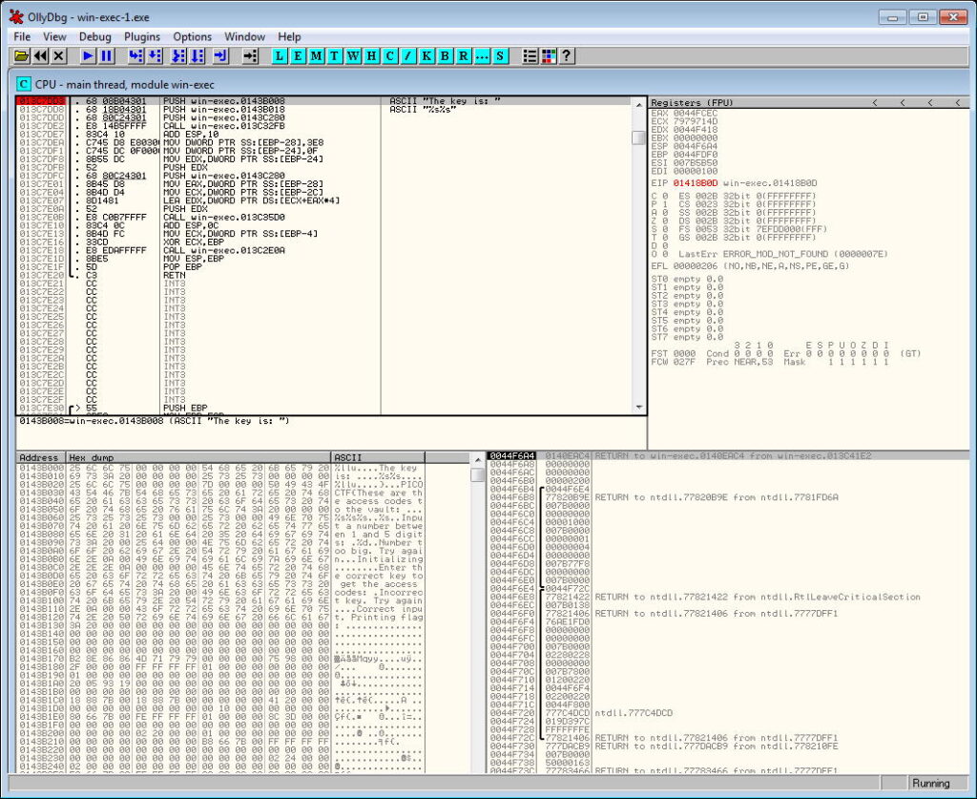Show Windows list with W button

(x=353, y=56)
